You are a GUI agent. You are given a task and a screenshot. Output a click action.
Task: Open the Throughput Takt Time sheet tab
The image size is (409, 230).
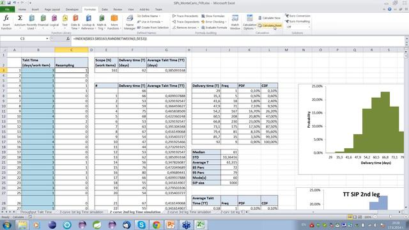(36, 212)
